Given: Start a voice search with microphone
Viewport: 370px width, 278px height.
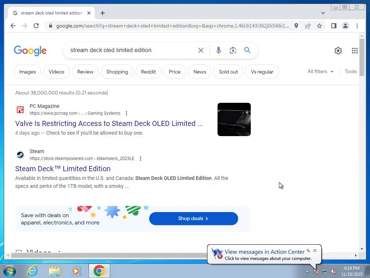Looking at the screenshot, I should pos(219,50).
